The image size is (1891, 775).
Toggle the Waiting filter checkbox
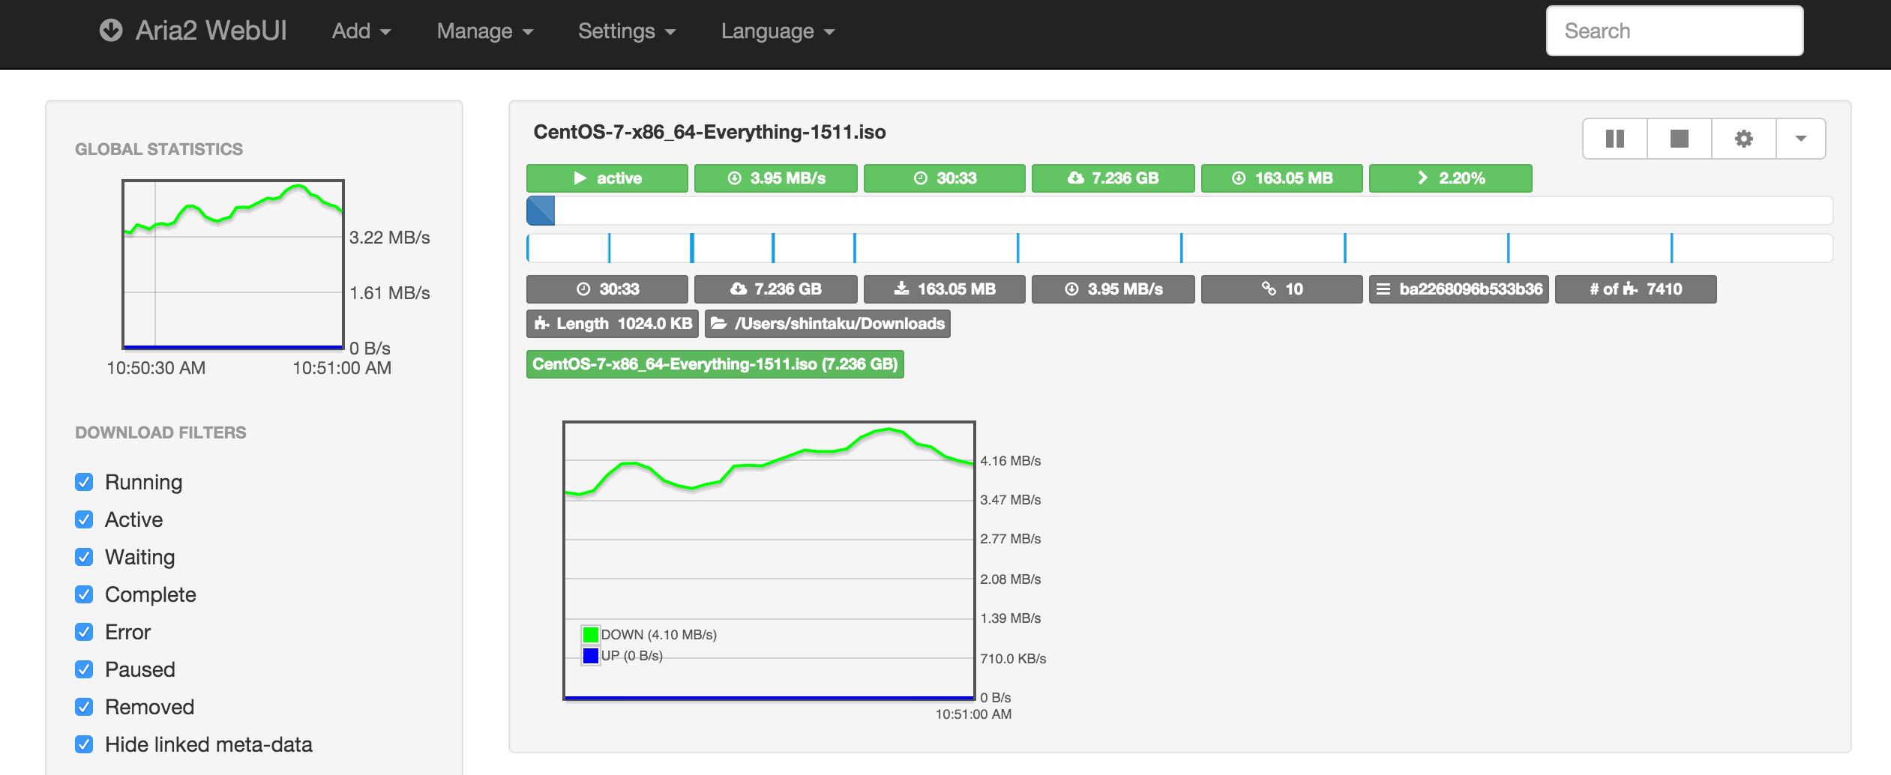(84, 557)
